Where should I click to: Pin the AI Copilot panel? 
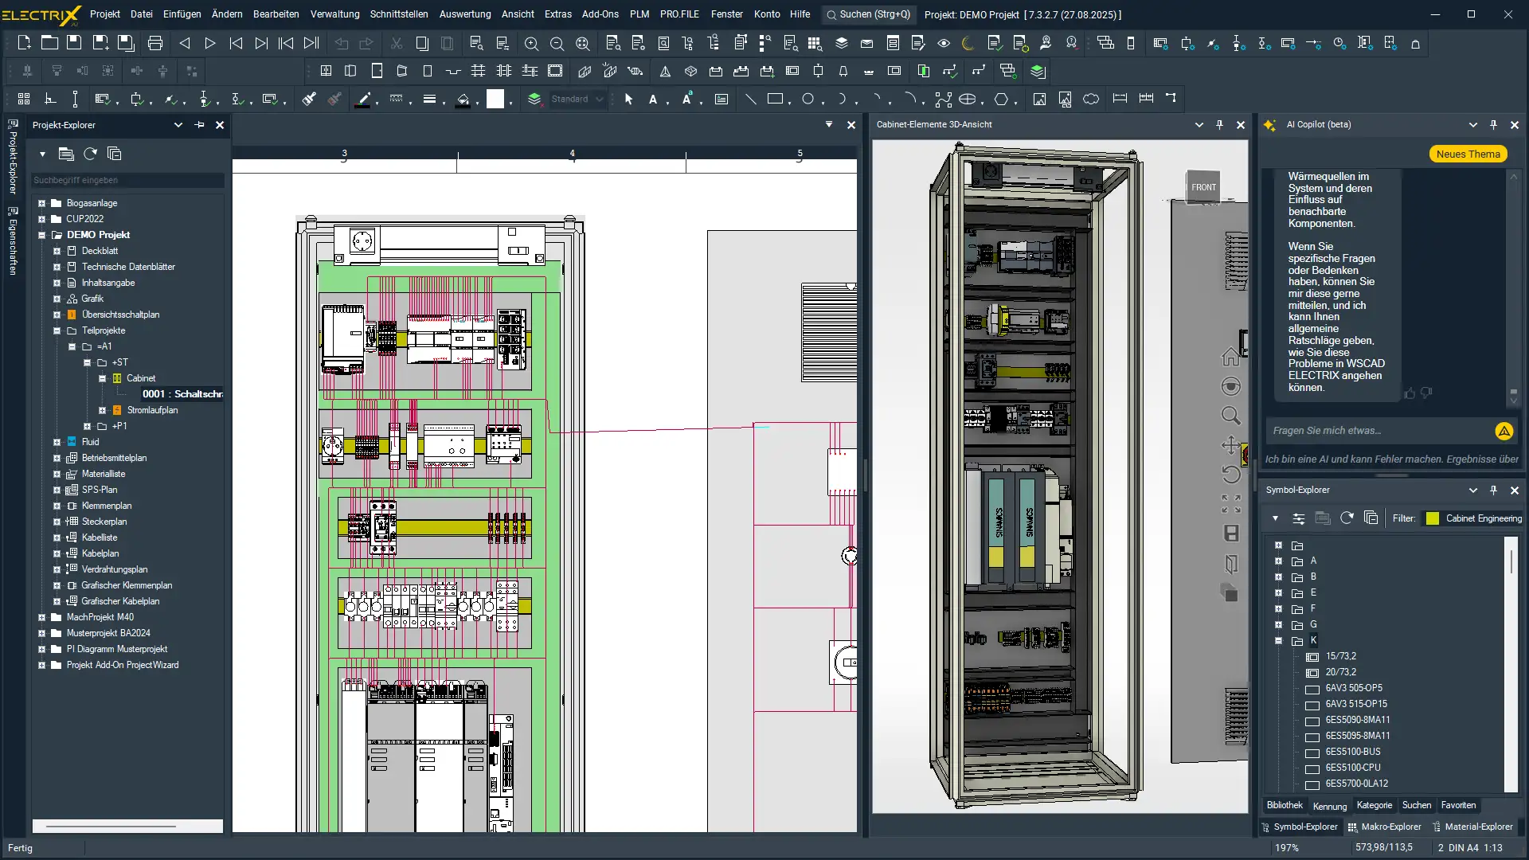[x=1493, y=125]
